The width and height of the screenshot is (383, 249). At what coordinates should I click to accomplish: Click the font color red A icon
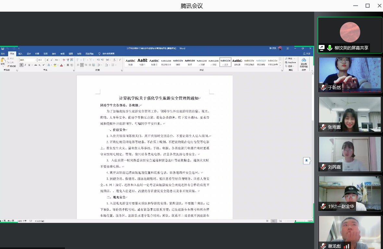click(x=61, y=65)
